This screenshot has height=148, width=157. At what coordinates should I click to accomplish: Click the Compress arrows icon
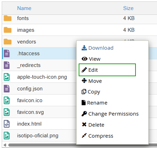tap(84, 136)
